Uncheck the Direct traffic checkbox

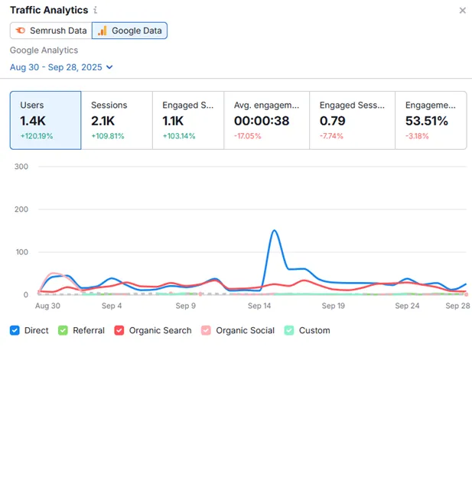(15, 331)
